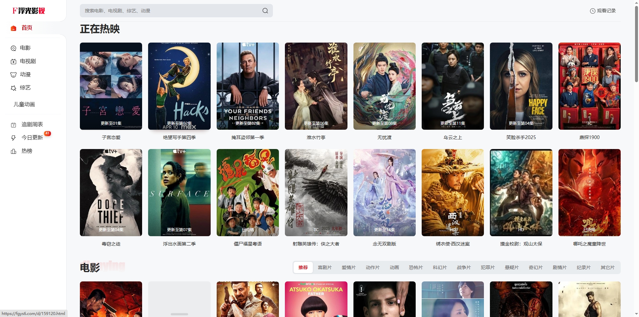The height and width of the screenshot is (317, 639).
Task: Select the 其它片 tab
Action: coord(608,267)
